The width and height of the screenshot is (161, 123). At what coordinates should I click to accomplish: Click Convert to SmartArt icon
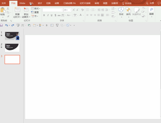pos(113,17)
